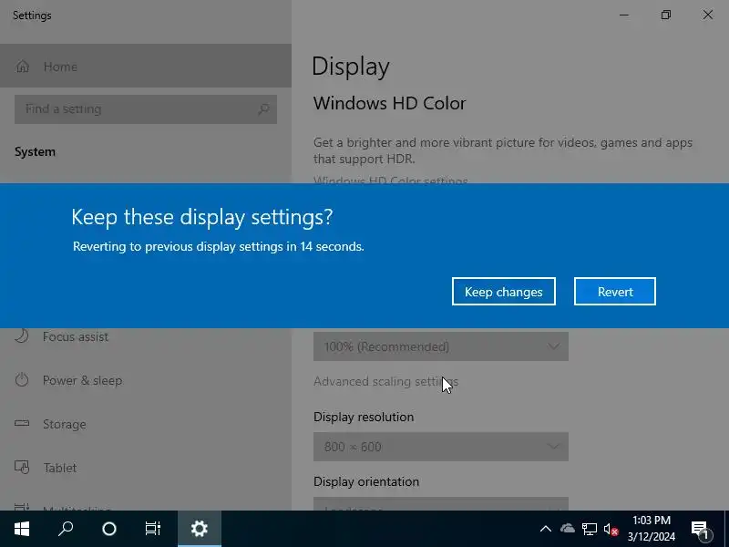Click the reverting countdown message text
The width and height of the screenshot is (729, 547).
(219, 246)
